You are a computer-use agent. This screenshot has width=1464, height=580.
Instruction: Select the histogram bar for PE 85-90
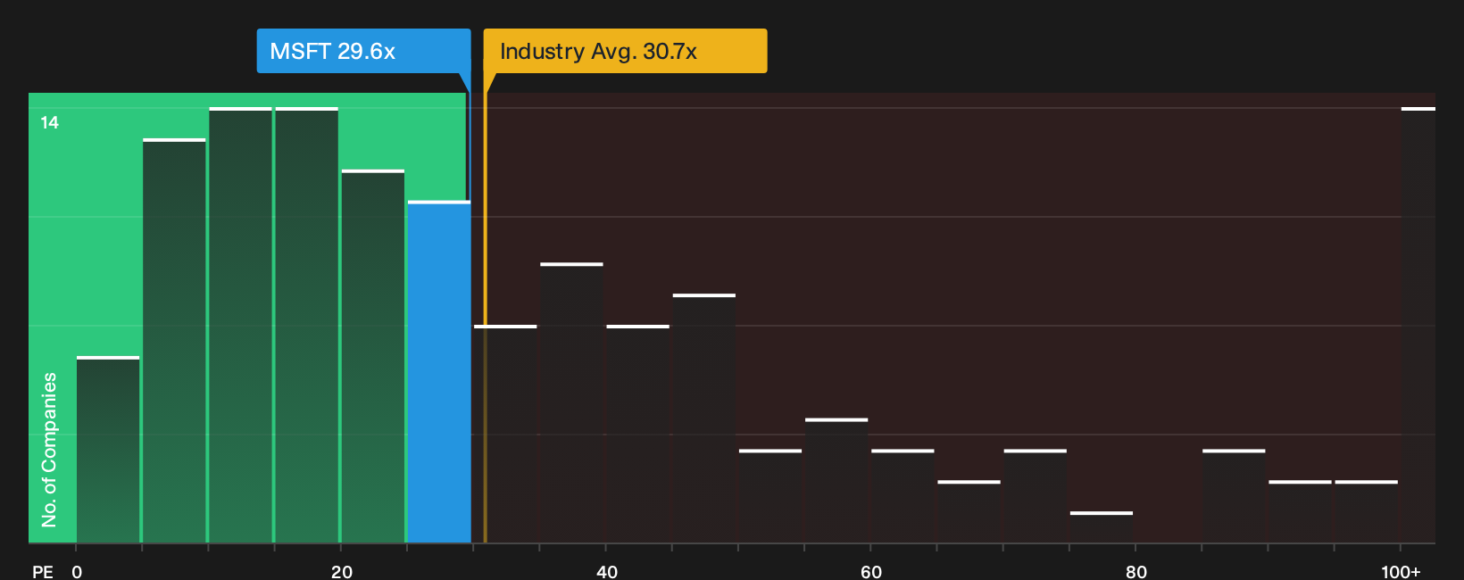[x=1234, y=496]
